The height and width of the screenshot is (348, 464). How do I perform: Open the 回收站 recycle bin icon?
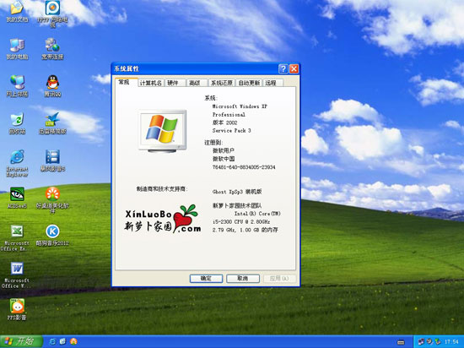(x=17, y=123)
